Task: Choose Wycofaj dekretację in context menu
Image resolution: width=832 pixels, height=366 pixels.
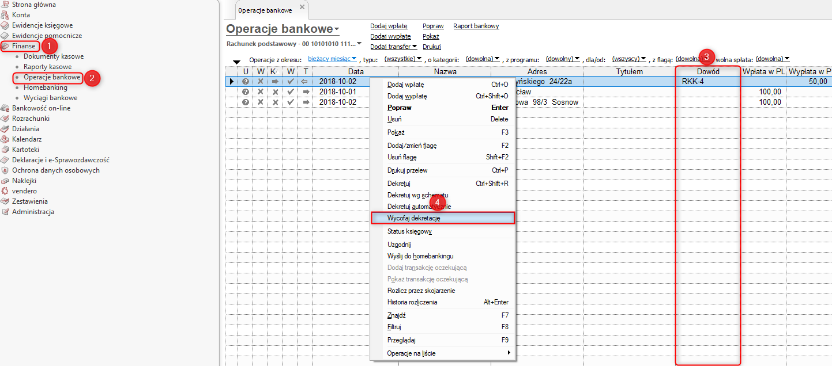Action: point(443,218)
